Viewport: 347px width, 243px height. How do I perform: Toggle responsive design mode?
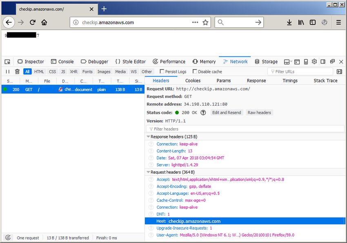click(306, 62)
